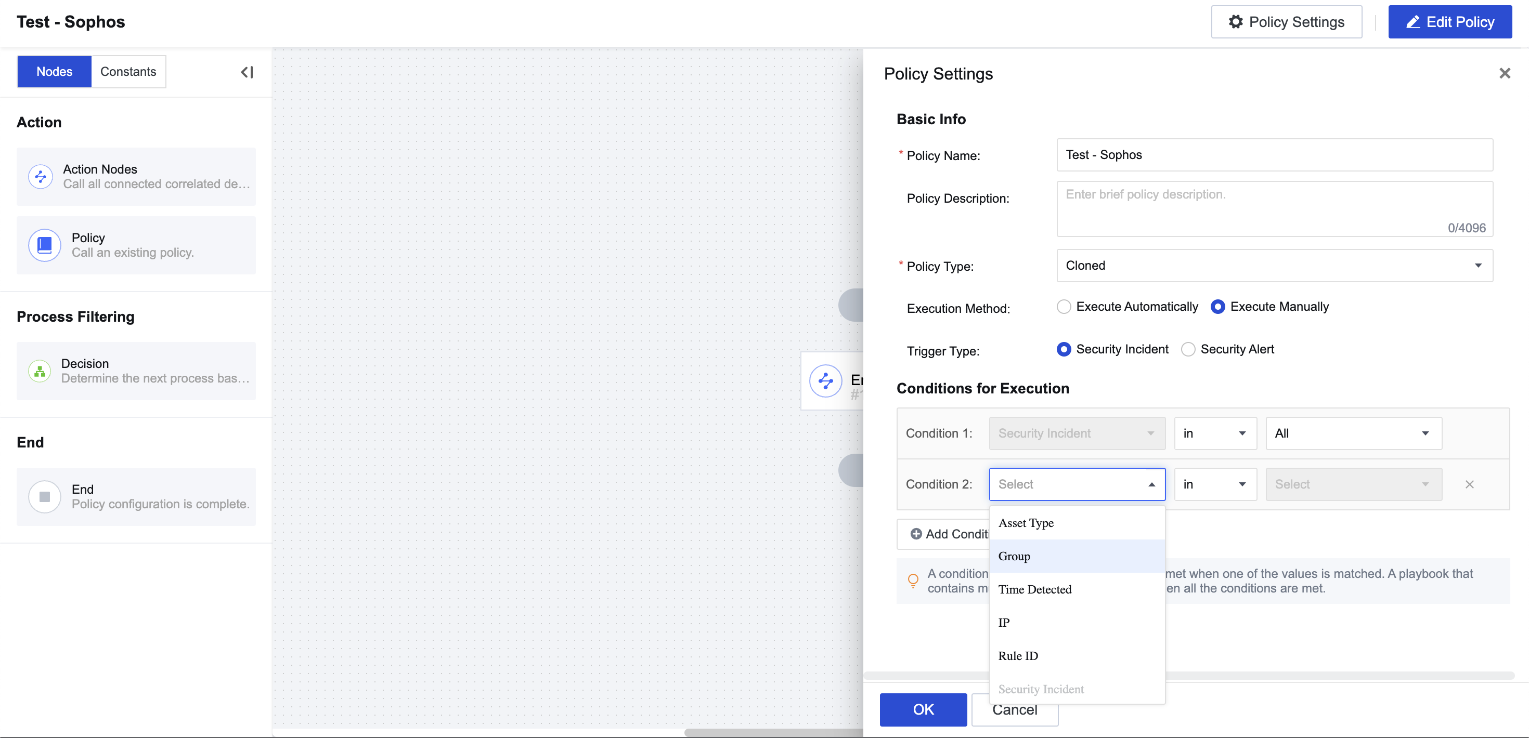Collapse the nodes sidebar panel

point(247,72)
